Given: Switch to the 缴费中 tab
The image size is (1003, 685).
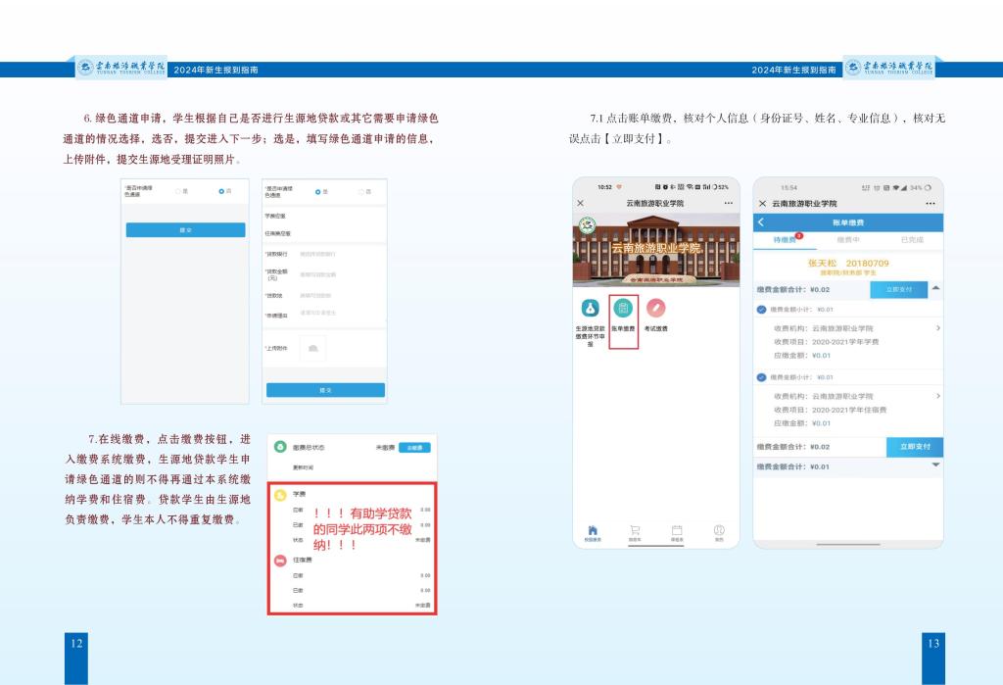Looking at the screenshot, I should (848, 239).
